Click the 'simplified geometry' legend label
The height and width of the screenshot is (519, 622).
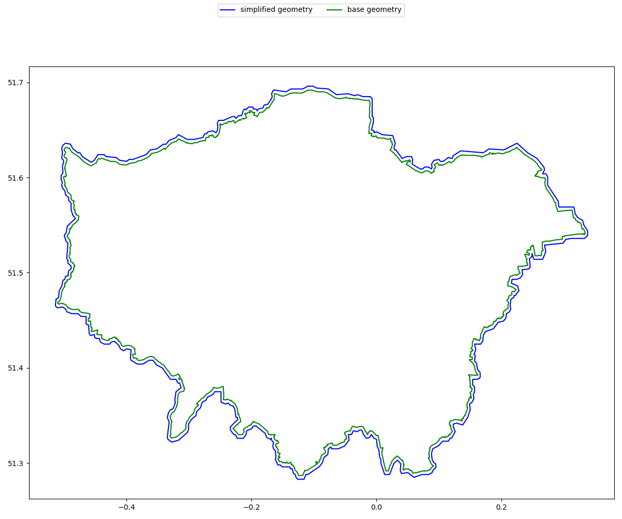tap(276, 10)
